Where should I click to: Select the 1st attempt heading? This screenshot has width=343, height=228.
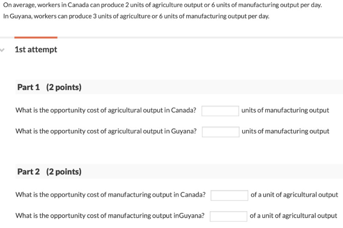(x=36, y=50)
